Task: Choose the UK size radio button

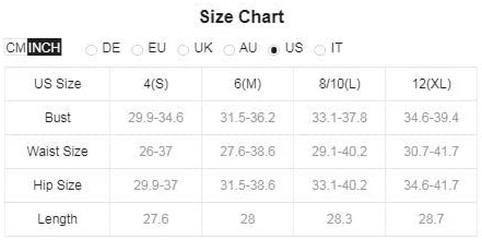Action: click(183, 50)
